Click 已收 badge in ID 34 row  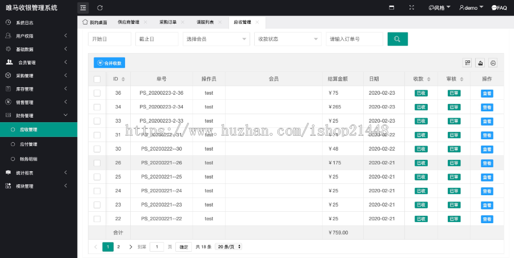421,107
